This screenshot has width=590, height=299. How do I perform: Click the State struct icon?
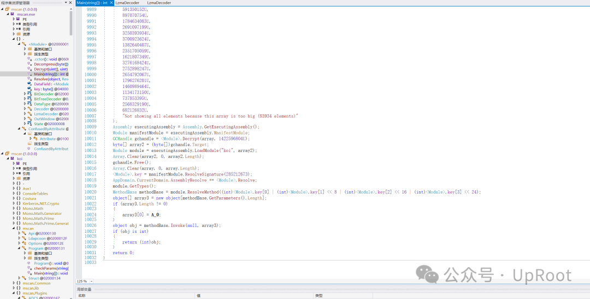(x=29, y=124)
